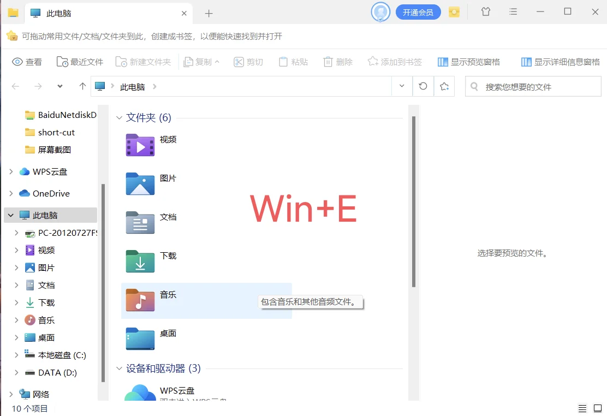Open the main menu list icon in titlebar

[513, 11]
